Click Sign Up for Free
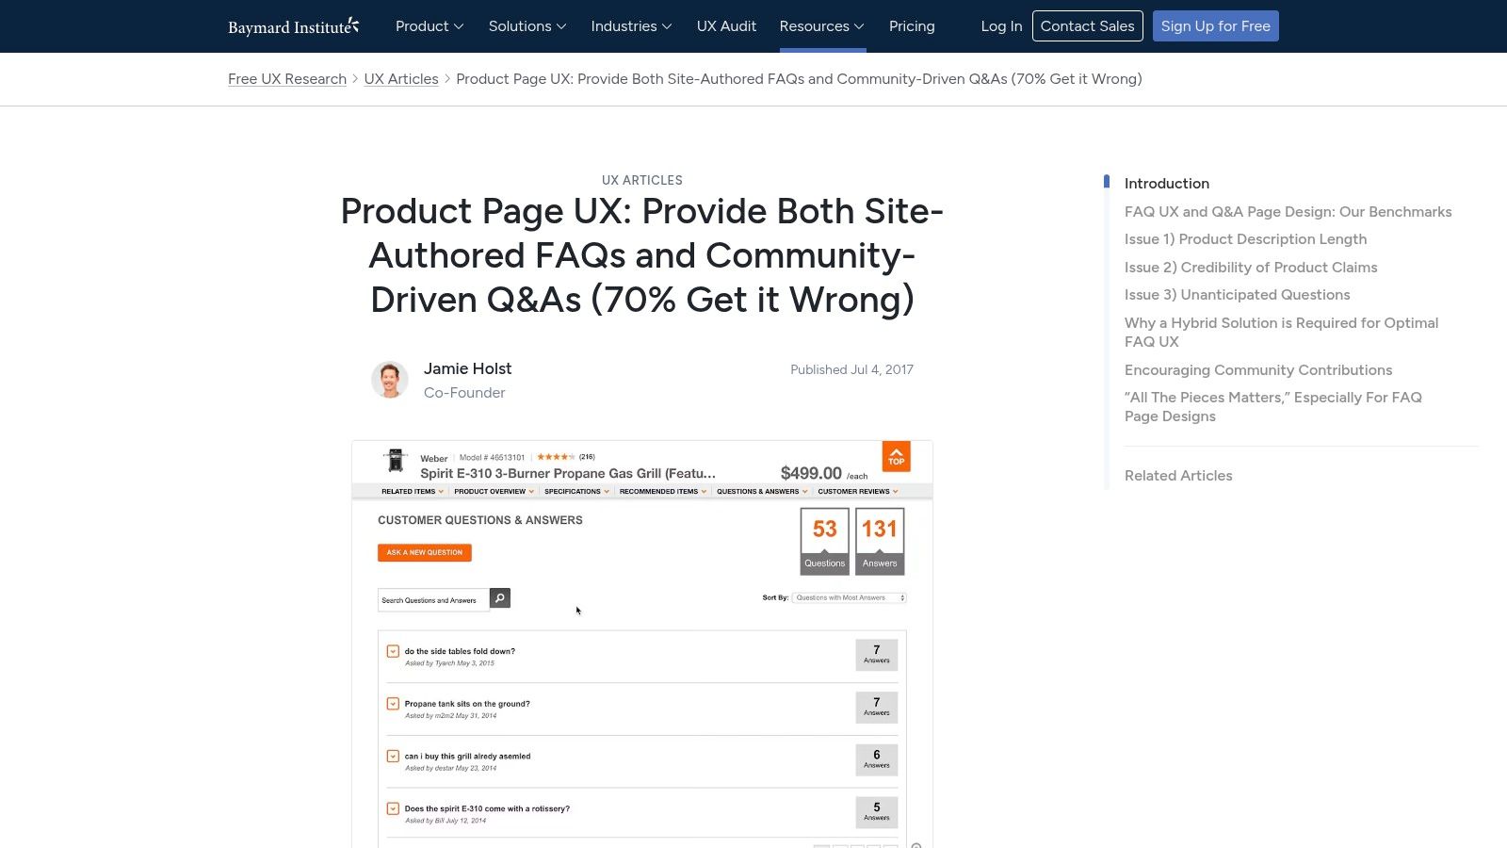Screen dimensions: 1507x848 point(1215,26)
